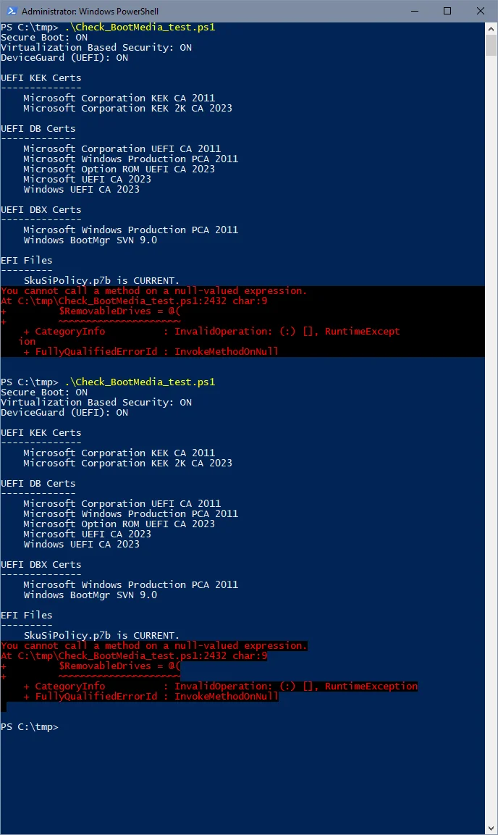Close the Administrator PowerShell window
498x835 pixels.
click(481, 11)
